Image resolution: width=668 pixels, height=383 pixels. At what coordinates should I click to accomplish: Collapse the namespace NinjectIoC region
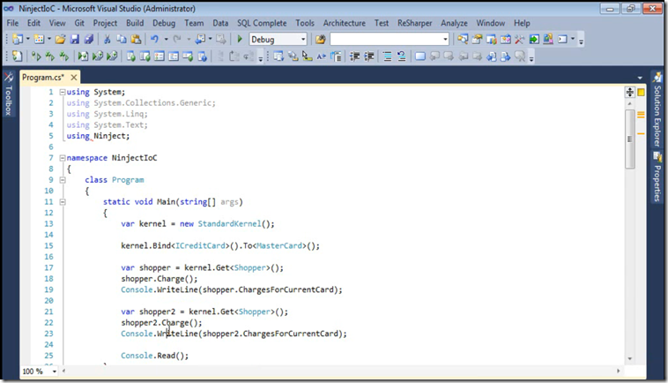click(x=63, y=158)
